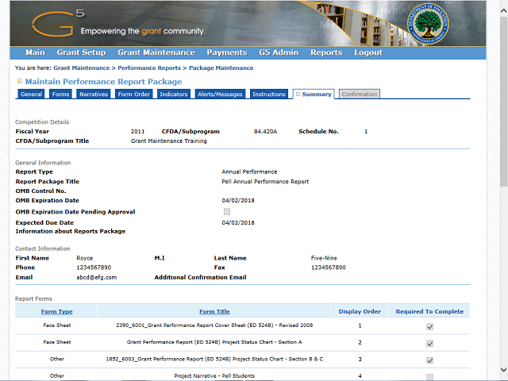Sort the table by Form Type
The height and width of the screenshot is (381, 508).
56,311
